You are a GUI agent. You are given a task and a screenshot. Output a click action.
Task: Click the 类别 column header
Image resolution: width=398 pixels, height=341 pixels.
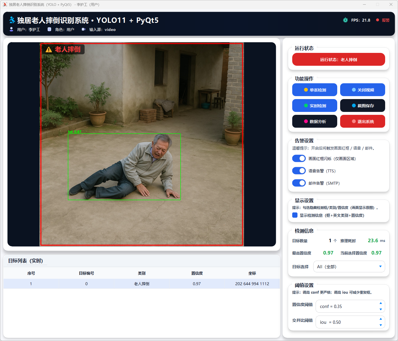142,273
